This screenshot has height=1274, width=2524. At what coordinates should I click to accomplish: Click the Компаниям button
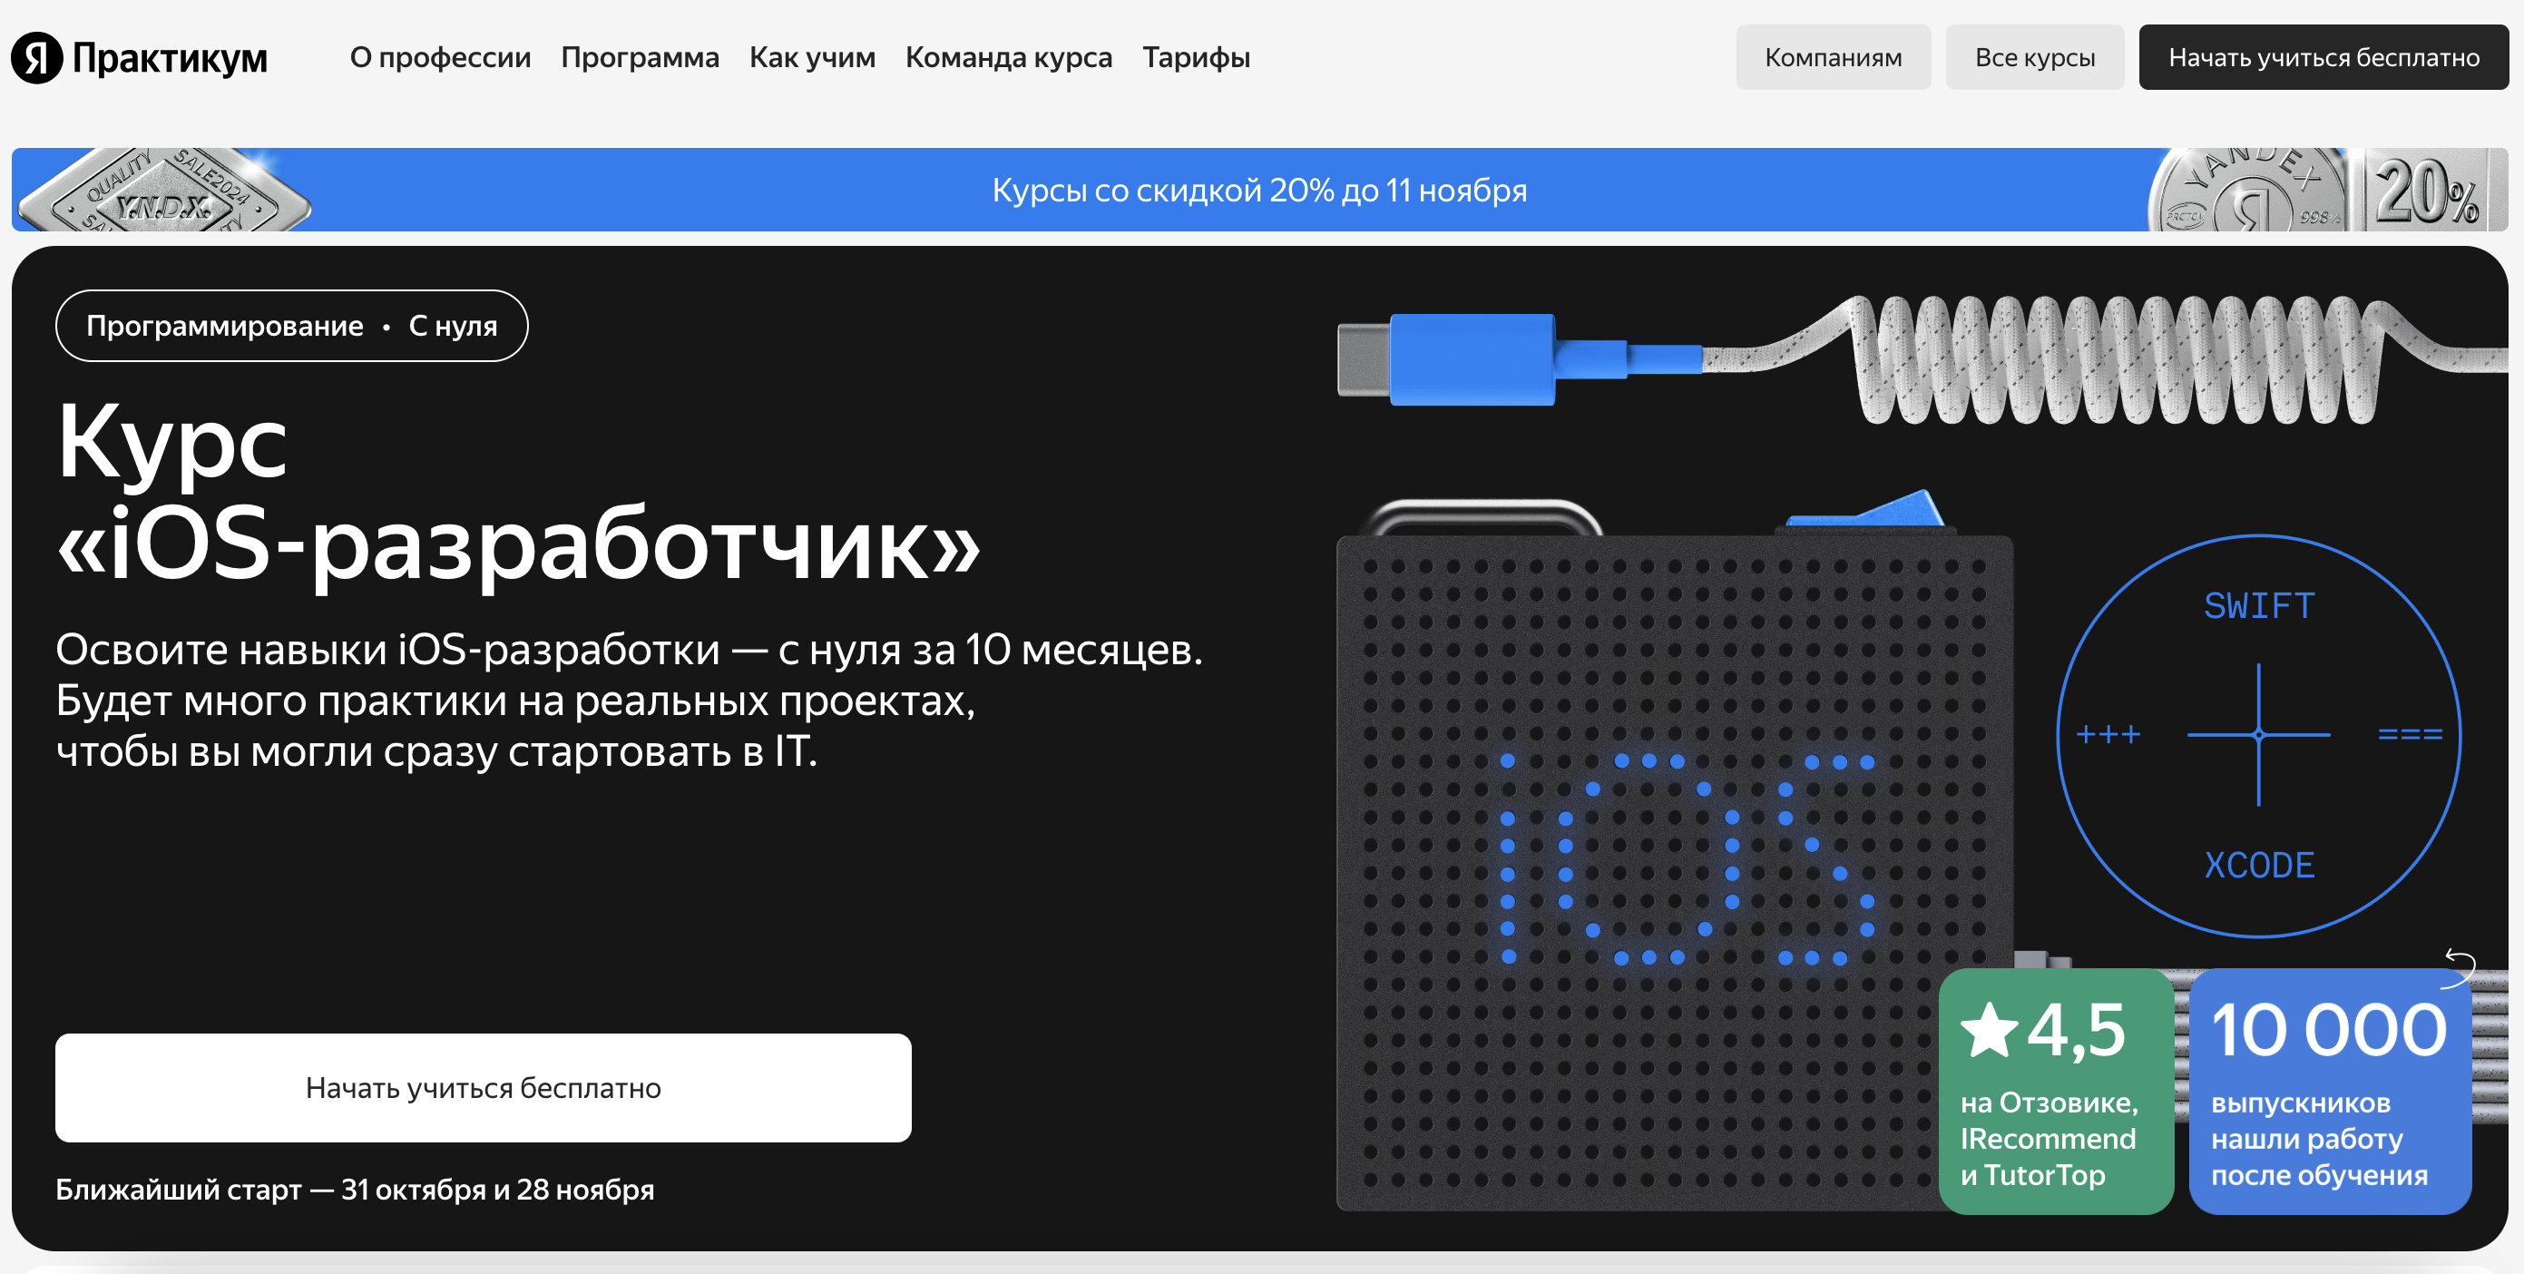tap(1834, 58)
